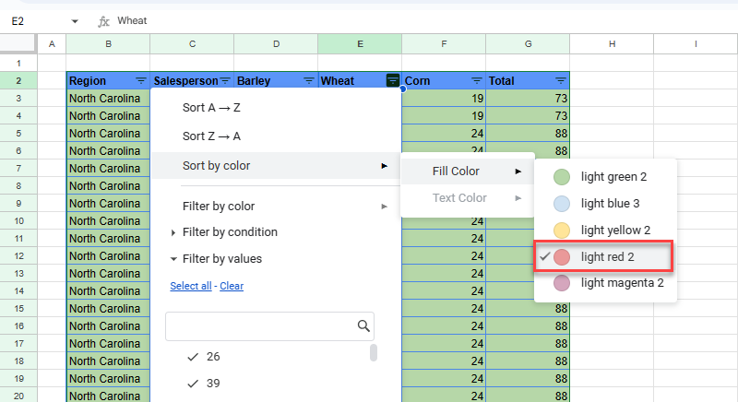Uncheck the value 26 in filter list
The image size is (738, 402).
[x=193, y=357]
